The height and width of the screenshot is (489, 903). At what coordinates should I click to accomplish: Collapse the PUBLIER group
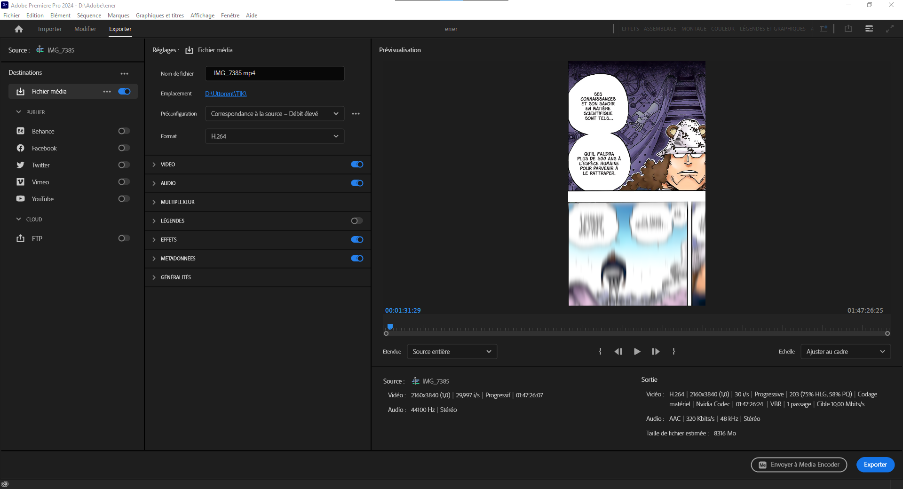19,112
